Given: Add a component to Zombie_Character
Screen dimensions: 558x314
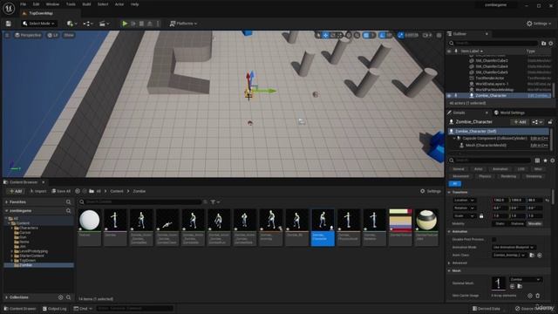Looking at the screenshot, I should click(520, 122).
